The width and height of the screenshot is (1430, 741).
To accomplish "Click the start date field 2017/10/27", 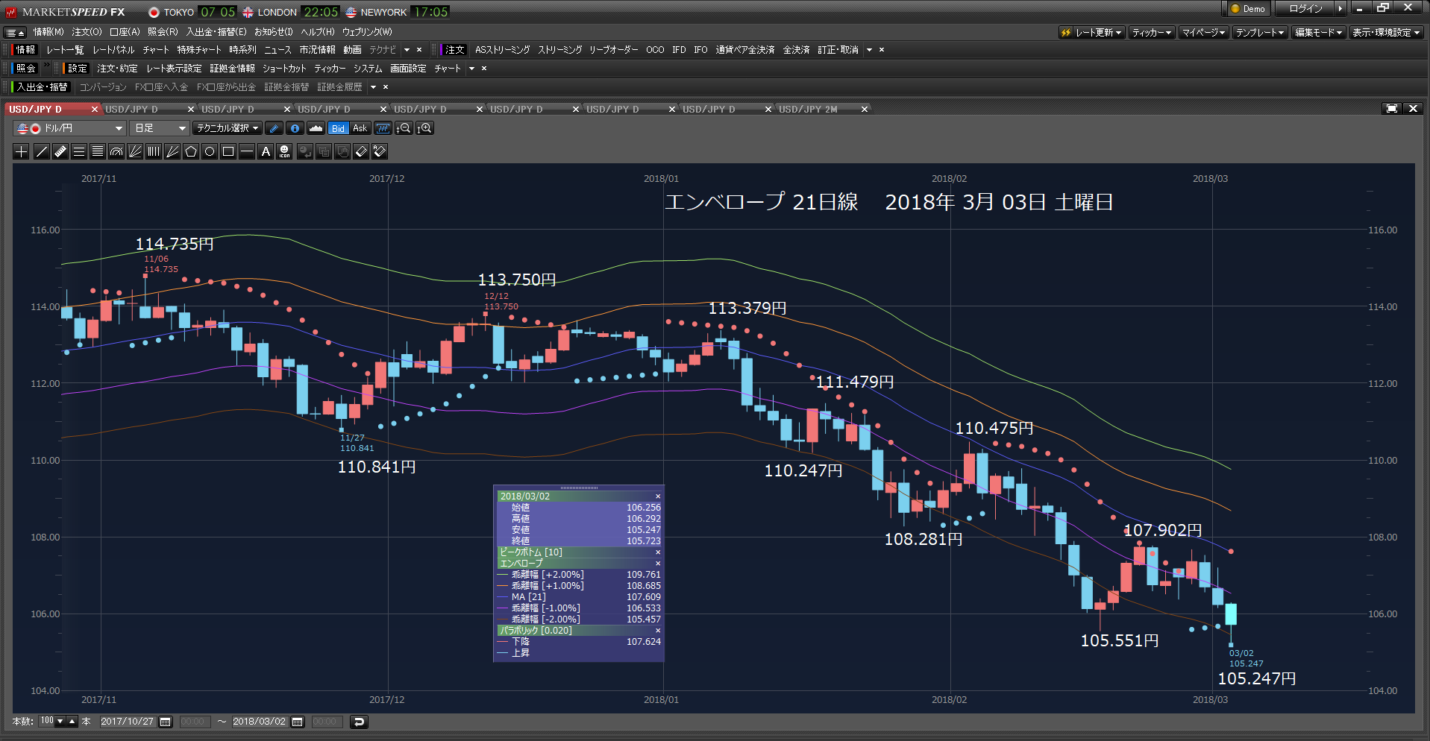I will [x=128, y=722].
